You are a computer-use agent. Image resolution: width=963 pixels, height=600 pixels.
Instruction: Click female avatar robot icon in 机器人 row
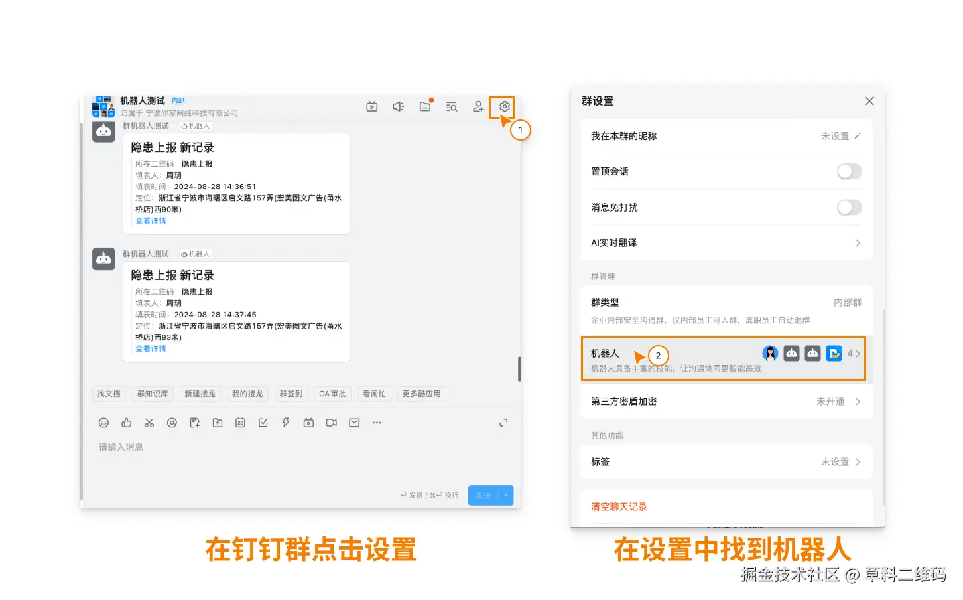pos(770,354)
